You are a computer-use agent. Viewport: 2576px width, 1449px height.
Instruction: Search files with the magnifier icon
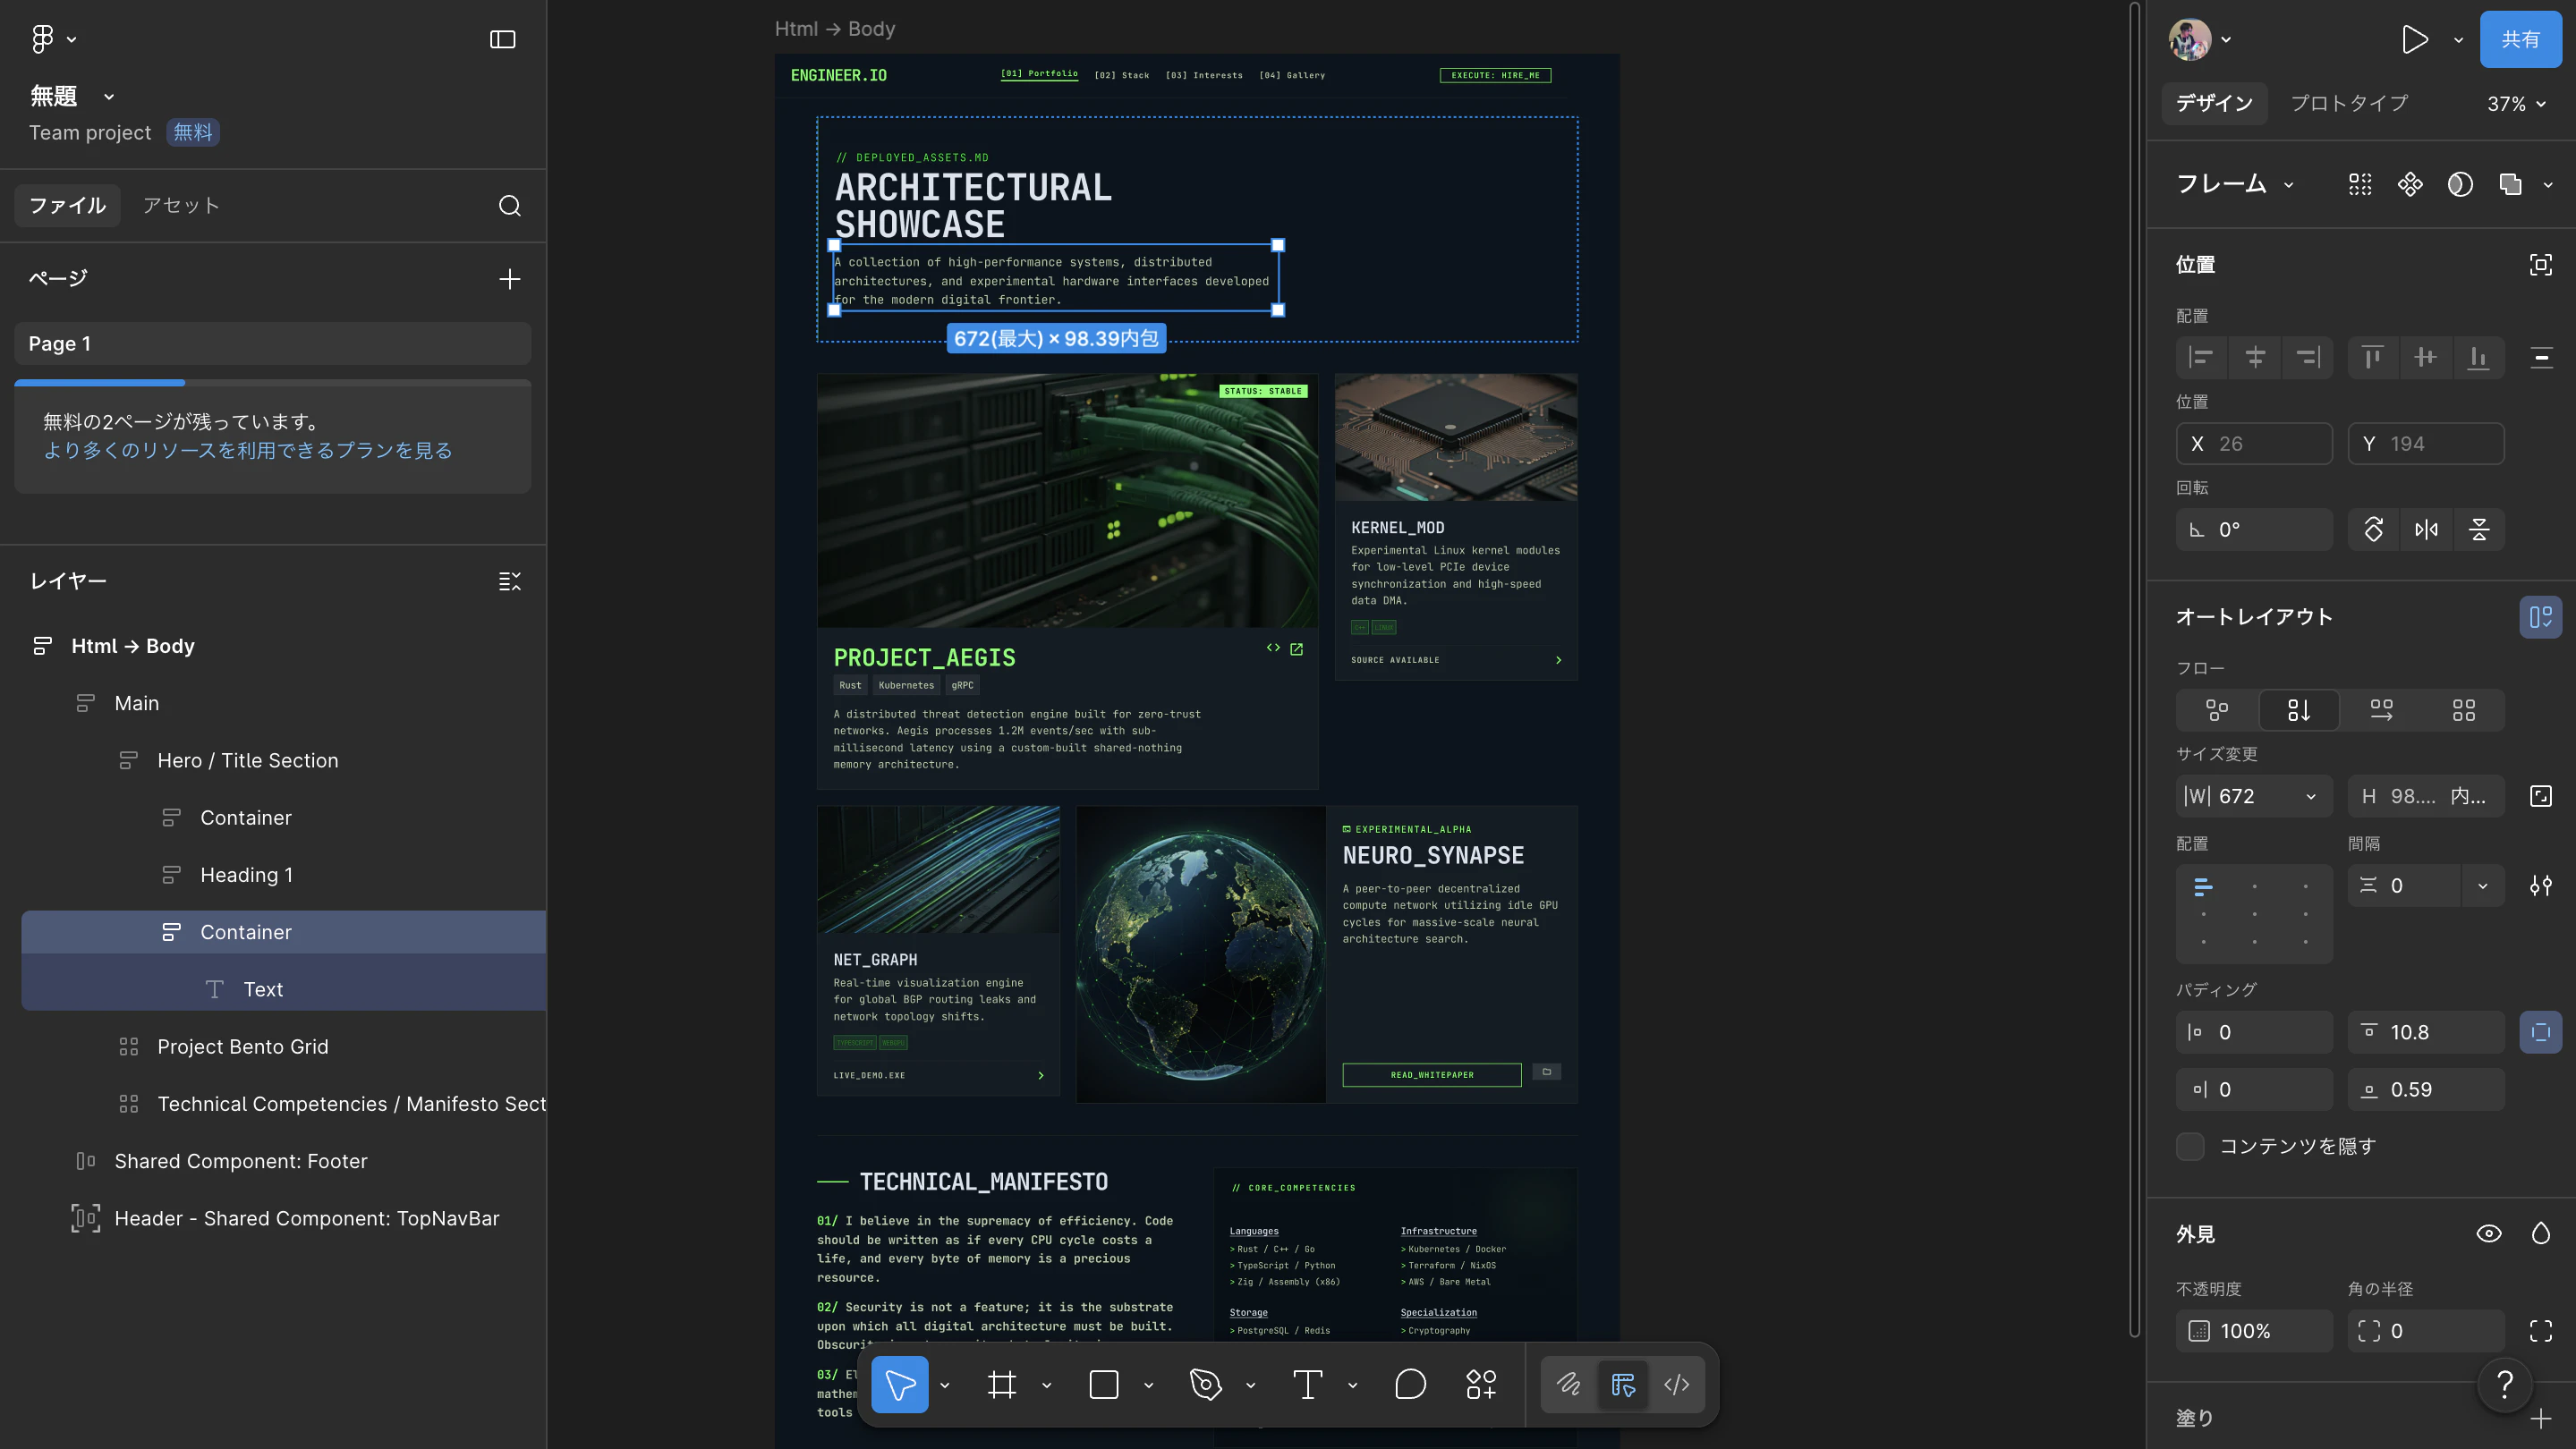tap(510, 206)
